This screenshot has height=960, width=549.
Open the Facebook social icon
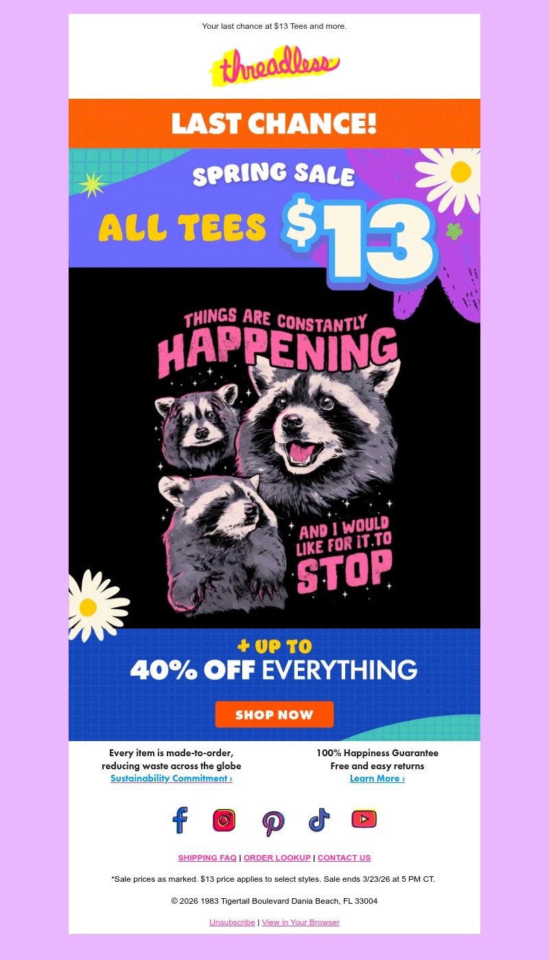[x=180, y=820]
